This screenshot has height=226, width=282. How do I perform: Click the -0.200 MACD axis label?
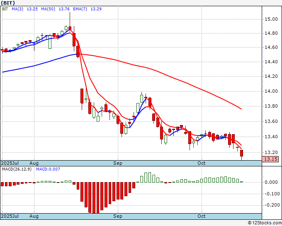point(271,205)
